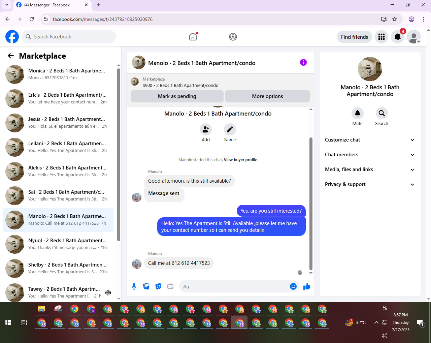
Task: Bookmark this page with the star icon
Action: [x=395, y=19]
